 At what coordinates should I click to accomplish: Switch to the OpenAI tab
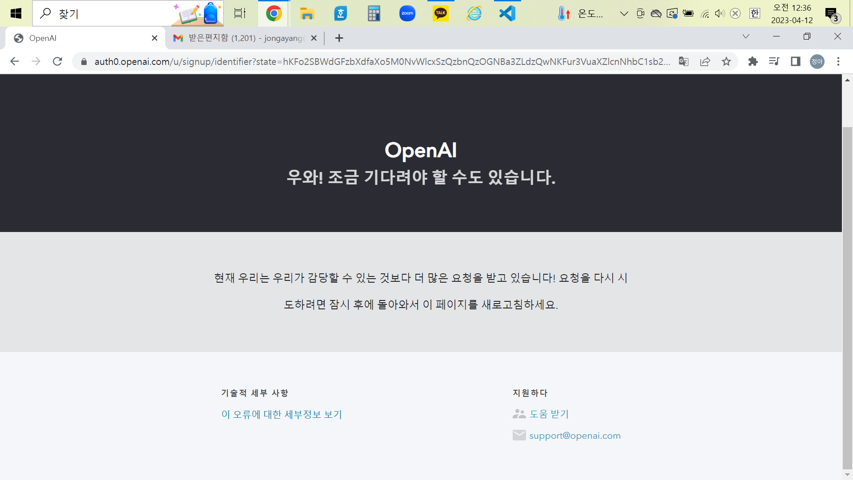coord(84,38)
